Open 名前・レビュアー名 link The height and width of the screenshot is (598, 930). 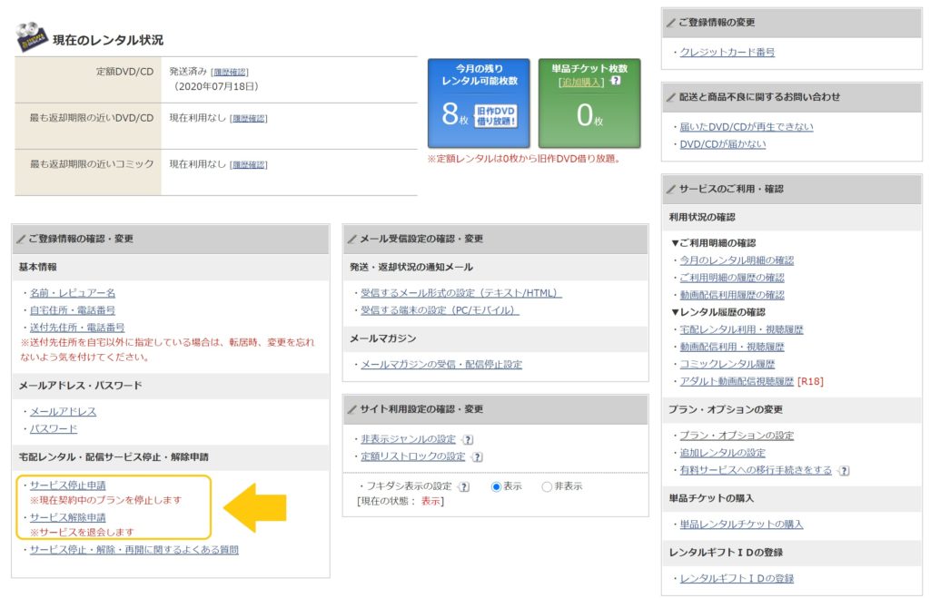tap(73, 293)
